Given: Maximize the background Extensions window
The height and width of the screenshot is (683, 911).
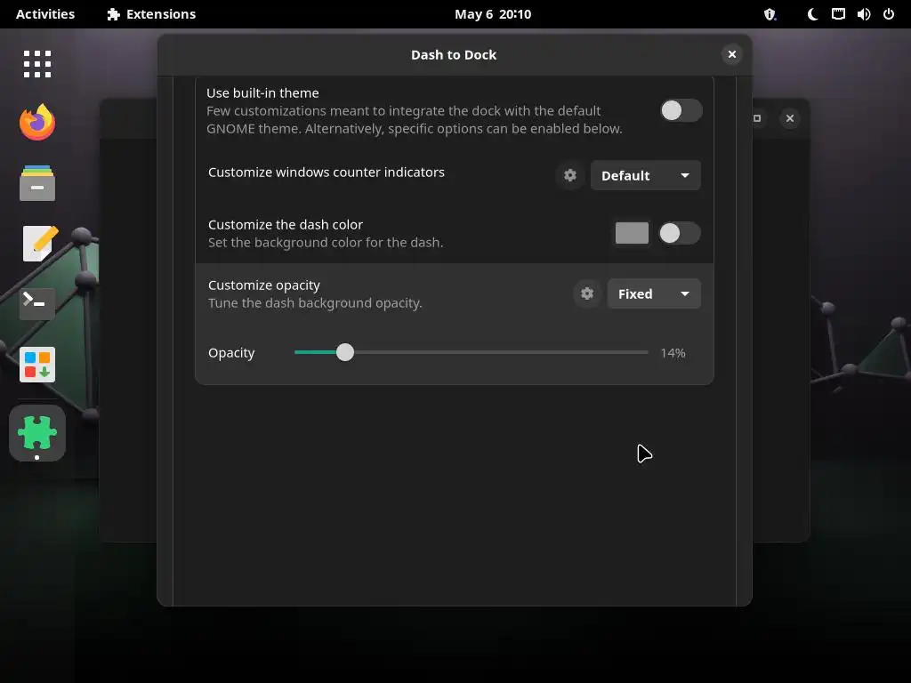Looking at the screenshot, I should tap(757, 118).
